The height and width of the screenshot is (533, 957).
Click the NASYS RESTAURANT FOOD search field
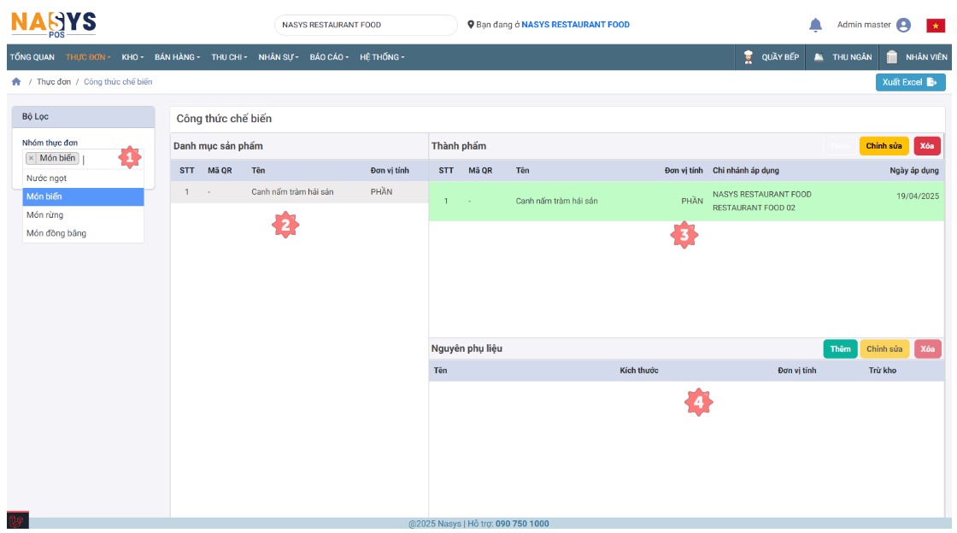[x=365, y=25]
